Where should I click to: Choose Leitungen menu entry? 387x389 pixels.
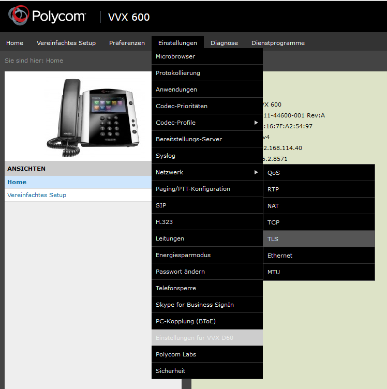[x=207, y=238]
